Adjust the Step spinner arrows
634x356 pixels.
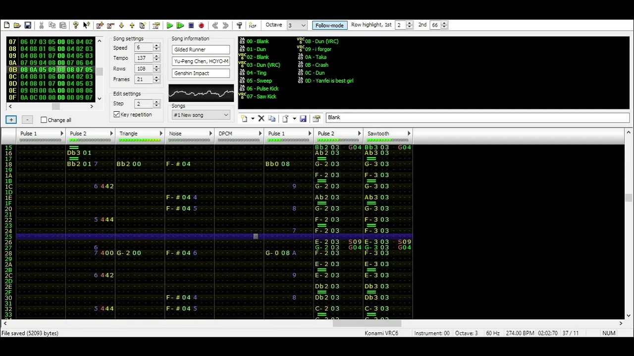[x=157, y=104]
